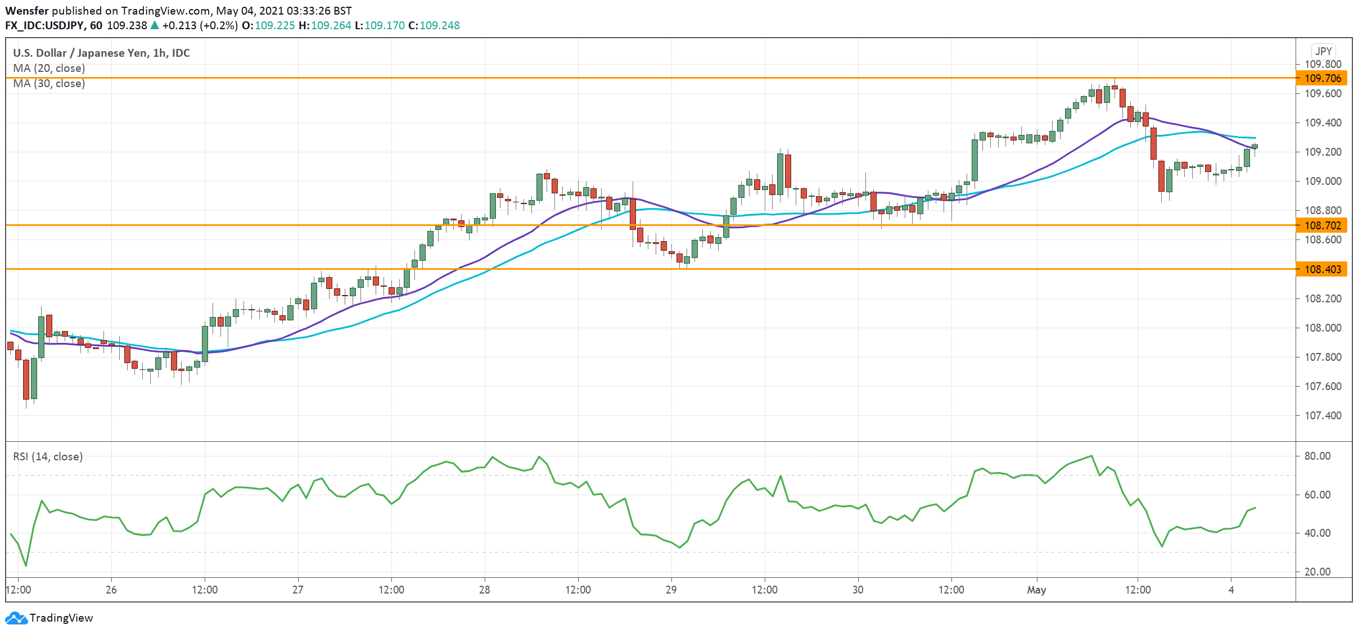This screenshot has height=634, width=1358.
Task: Click the 108.403 orange price label
Action: pos(1323,269)
